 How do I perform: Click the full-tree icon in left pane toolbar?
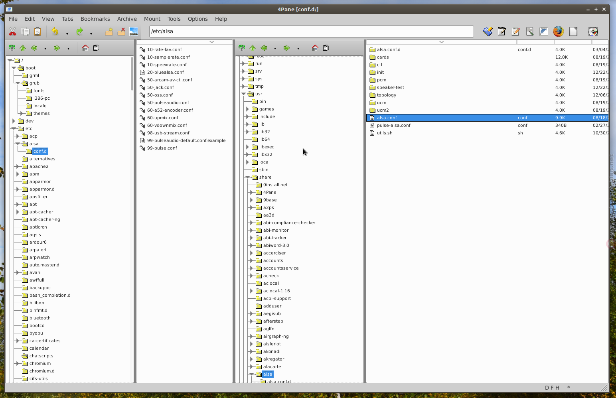[x=12, y=48]
